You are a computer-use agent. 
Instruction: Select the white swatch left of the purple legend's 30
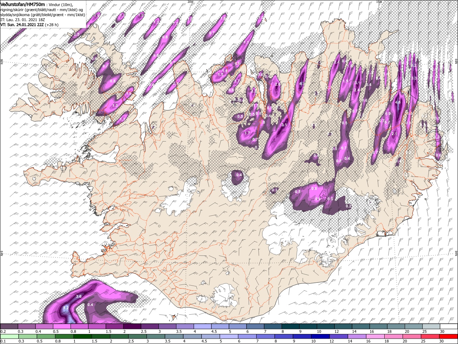pos(449,326)
